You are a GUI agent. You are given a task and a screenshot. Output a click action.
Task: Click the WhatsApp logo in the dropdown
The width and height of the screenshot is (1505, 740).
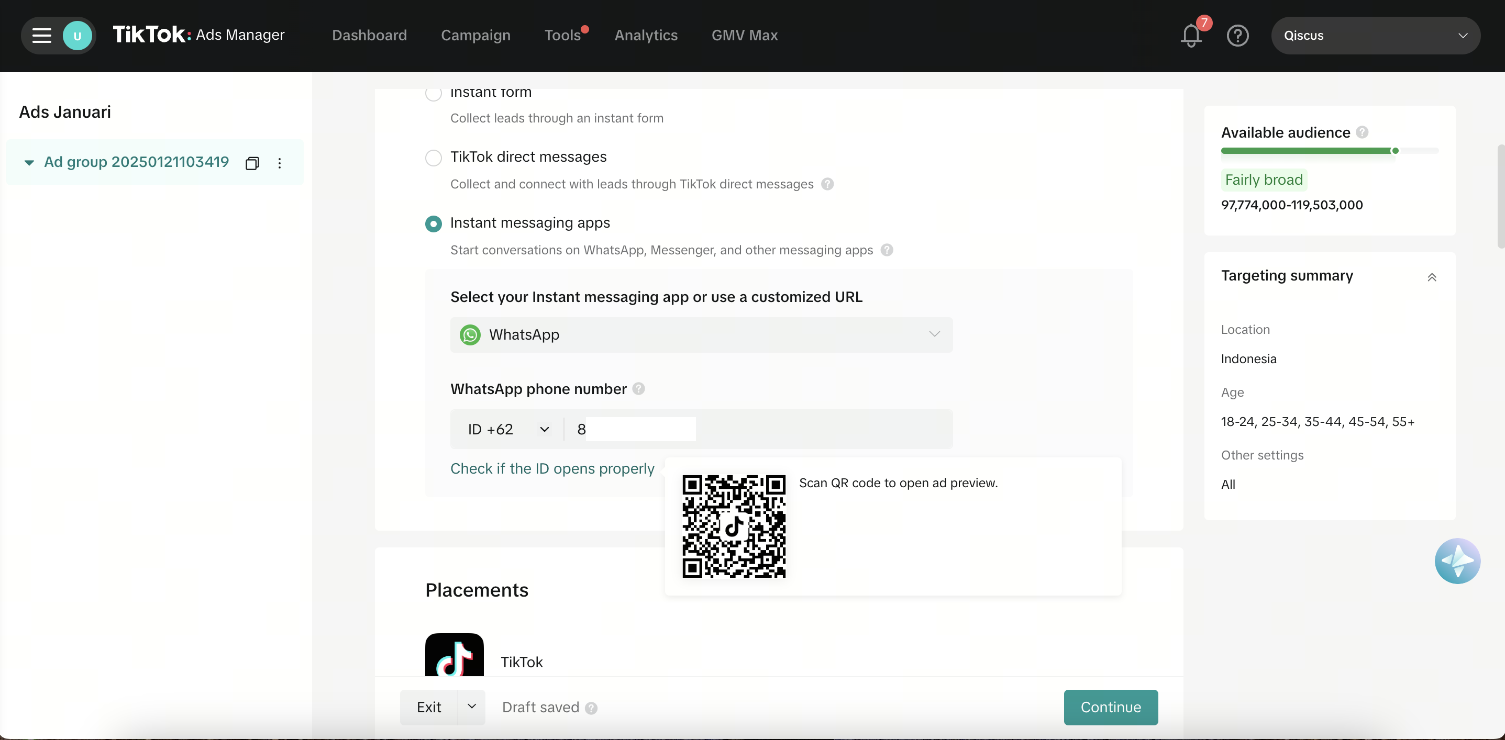[x=470, y=334]
